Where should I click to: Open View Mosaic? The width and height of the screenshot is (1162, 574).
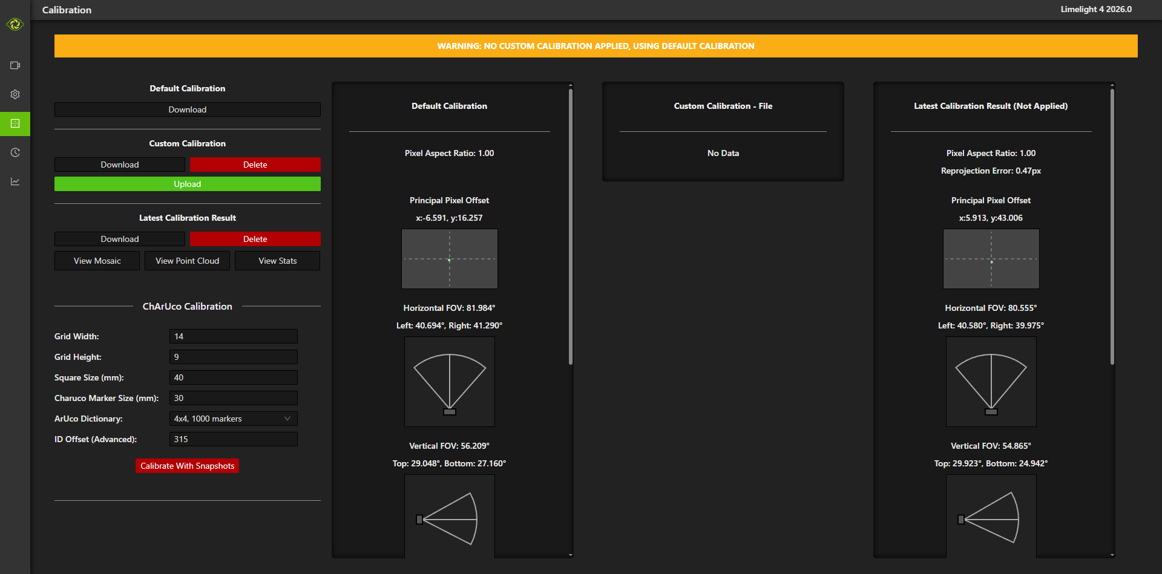point(96,260)
